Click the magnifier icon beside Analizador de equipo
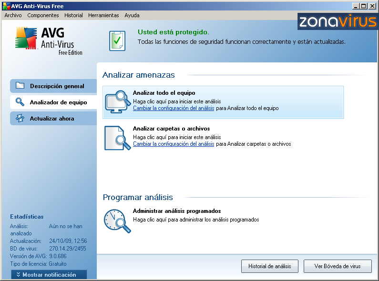 click(20, 102)
